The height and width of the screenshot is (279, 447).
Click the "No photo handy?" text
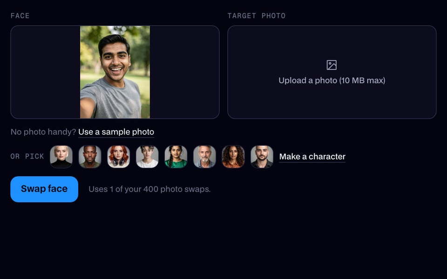tap(43, 132)
